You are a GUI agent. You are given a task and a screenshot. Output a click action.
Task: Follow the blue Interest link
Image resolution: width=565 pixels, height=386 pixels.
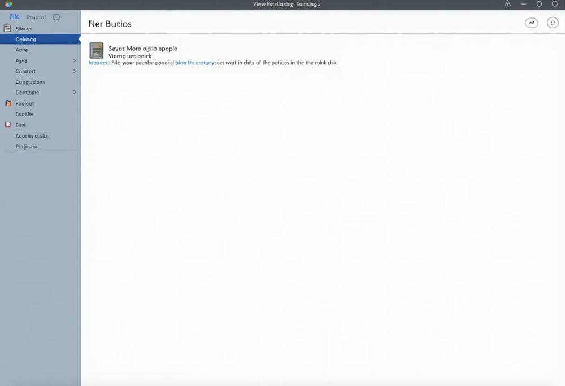[x=99, y=63]
